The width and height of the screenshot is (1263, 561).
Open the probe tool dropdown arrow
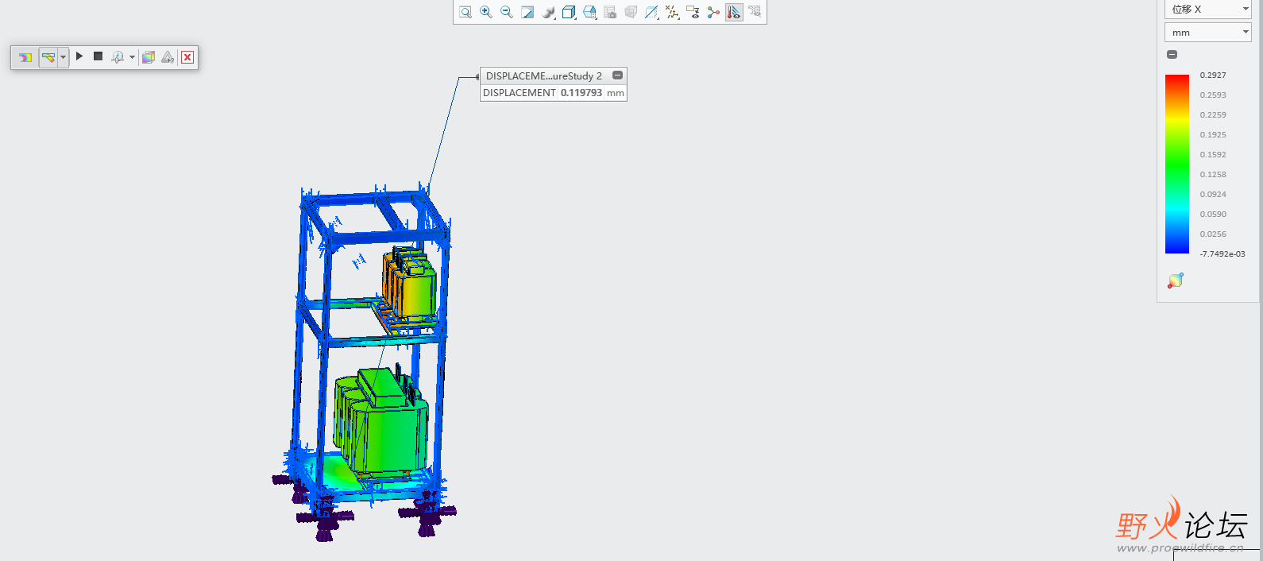click(x=63, y=57)
